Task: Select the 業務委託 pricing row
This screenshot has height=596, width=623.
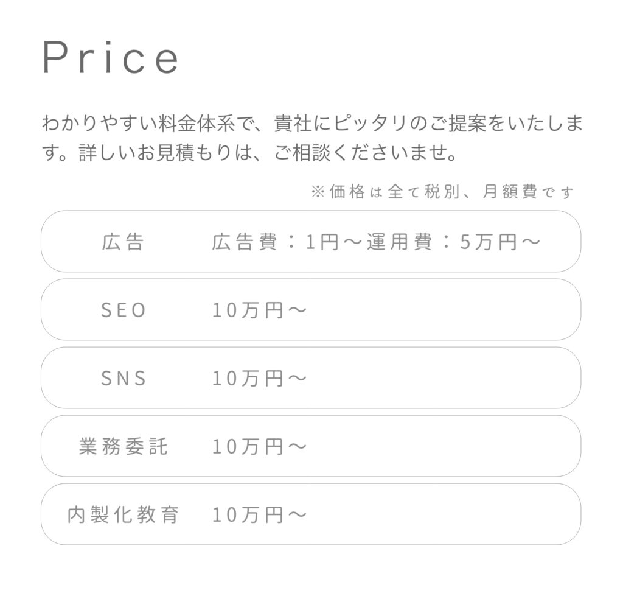Action: (311, 446)
